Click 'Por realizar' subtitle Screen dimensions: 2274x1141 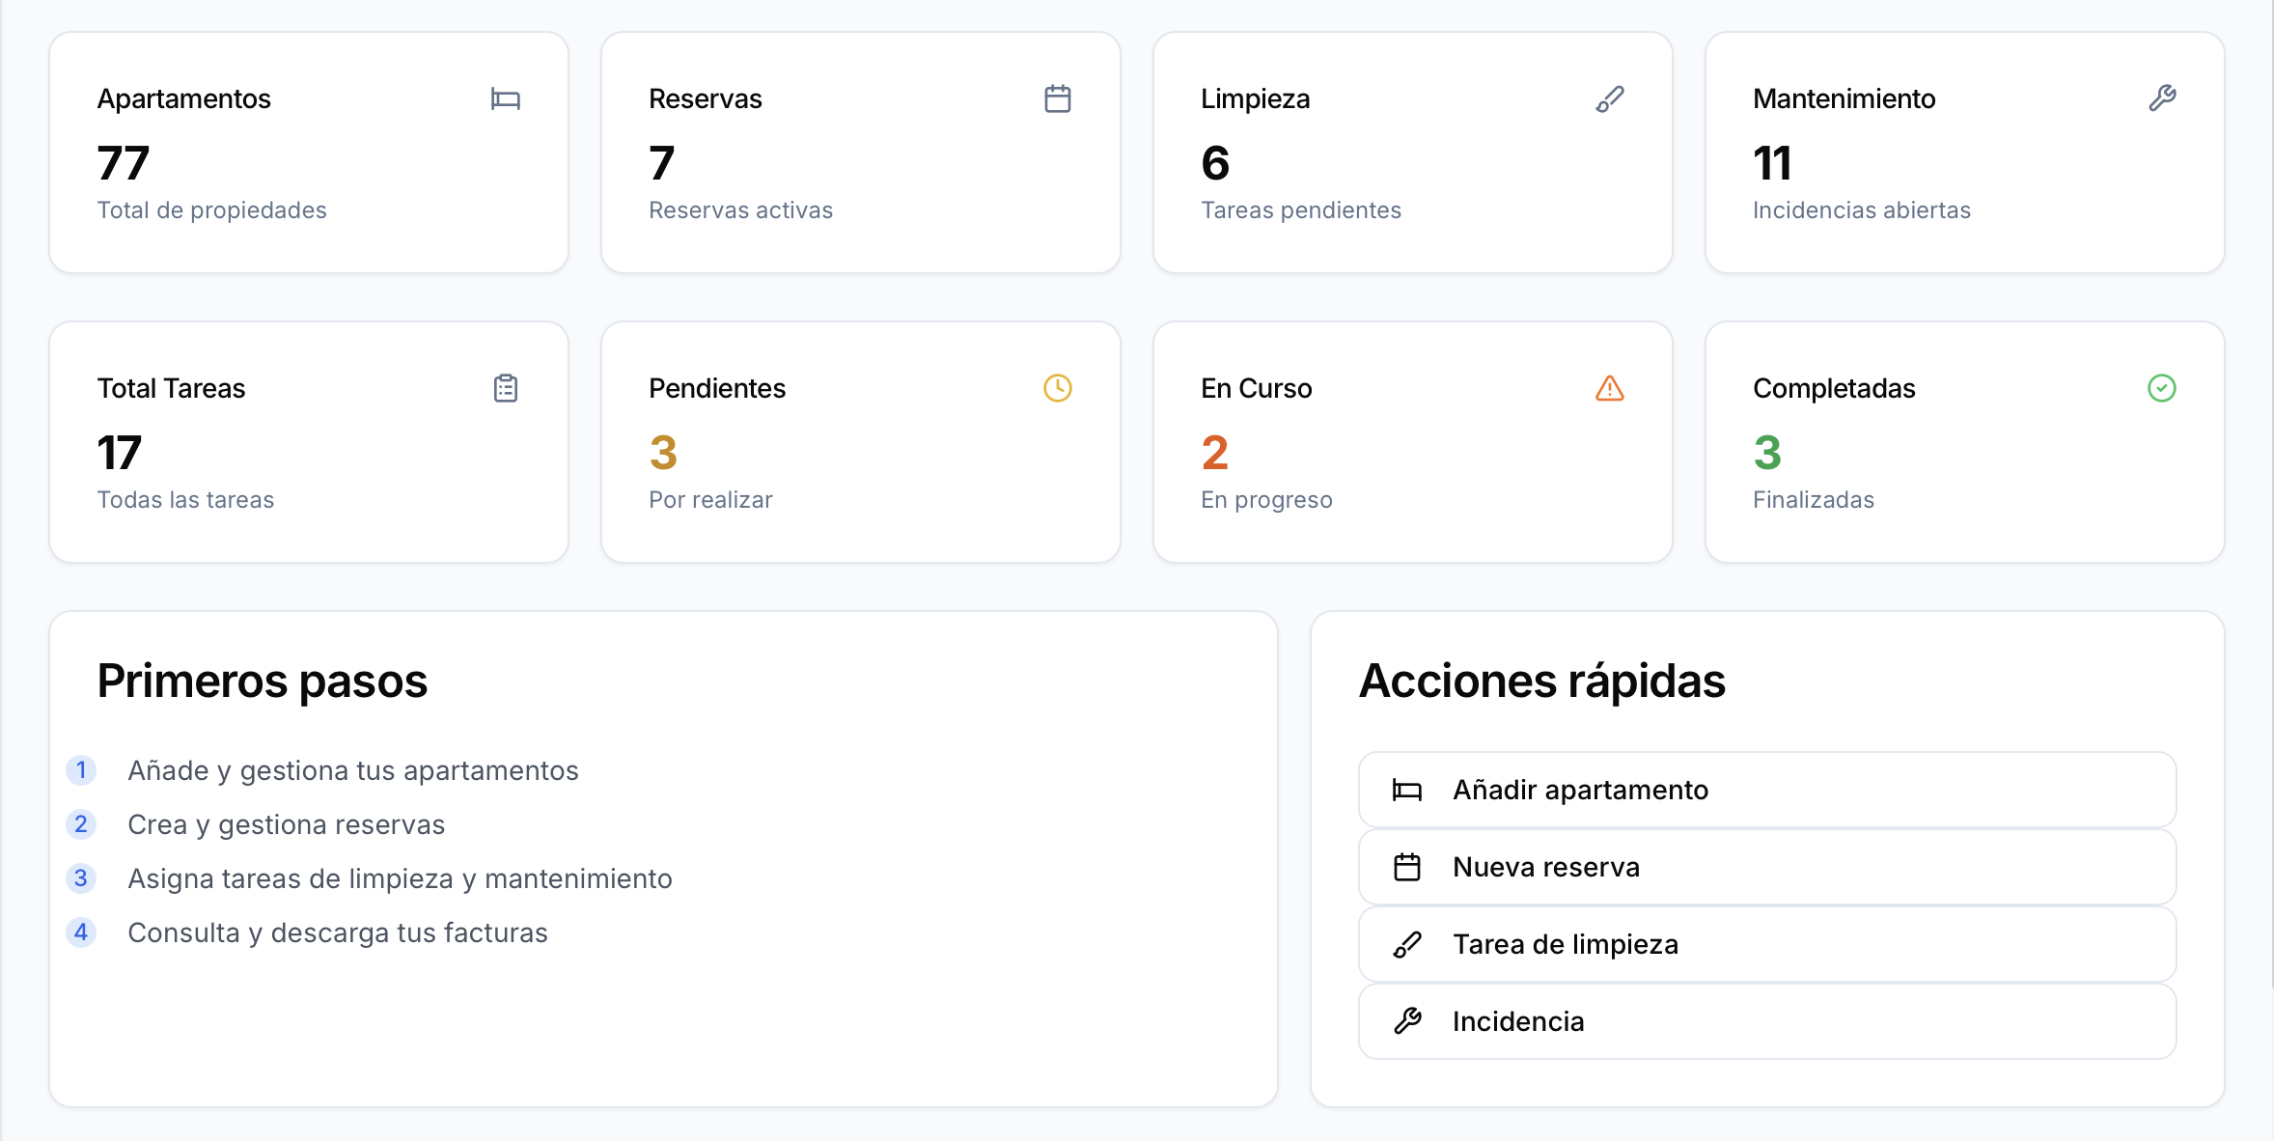[710, 500]
